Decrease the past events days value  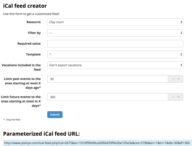coord(173,79)
